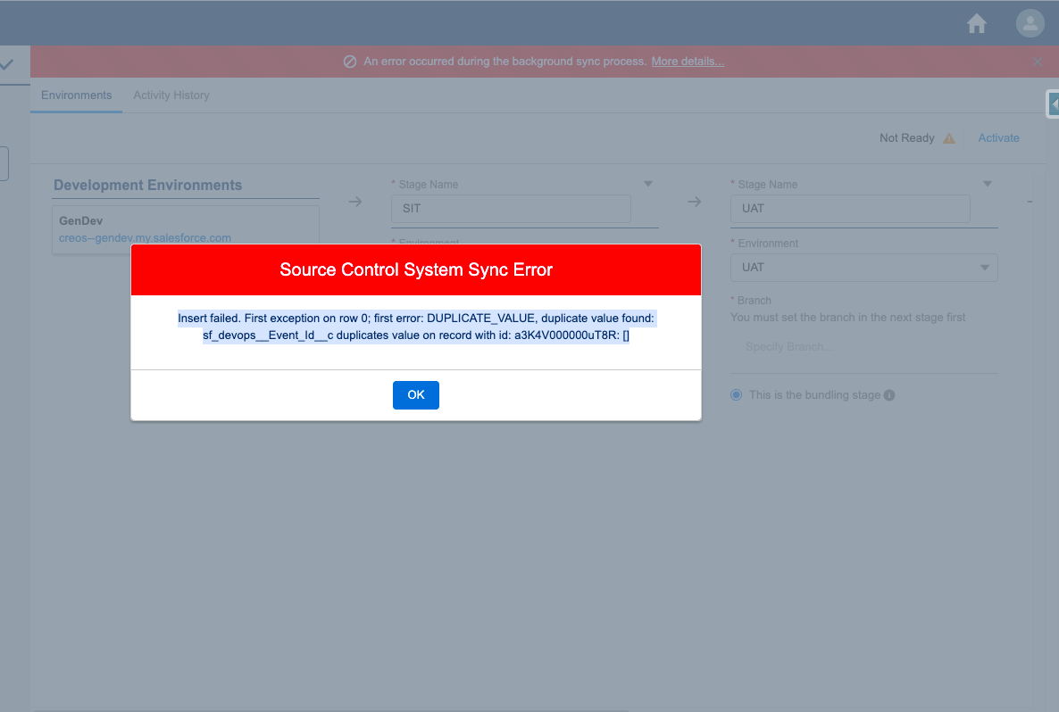Dismiss the red error banner
The width and height of the screenshot is (1059, 712).
pos(1038,62)
